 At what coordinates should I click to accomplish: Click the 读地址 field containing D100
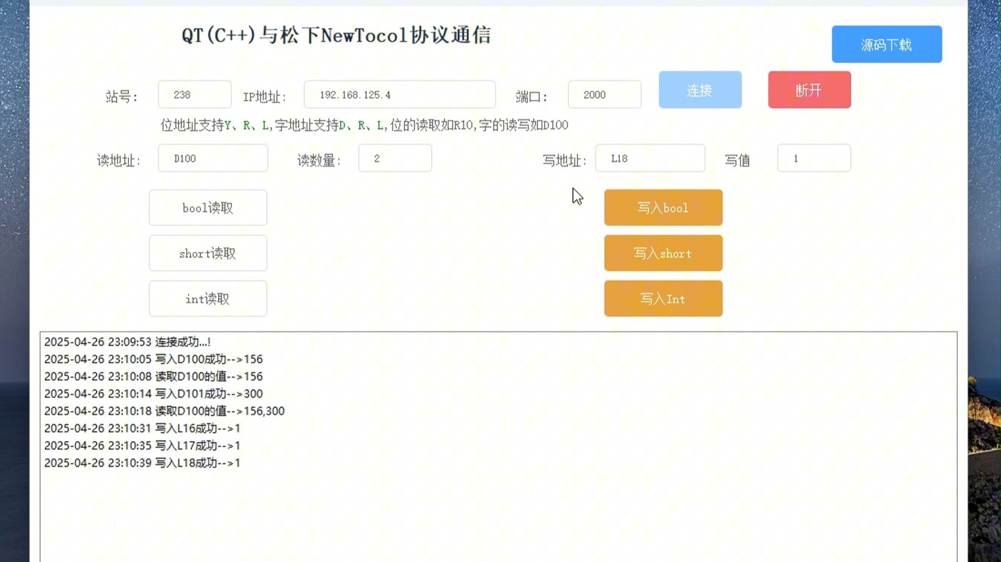(212, 158)
